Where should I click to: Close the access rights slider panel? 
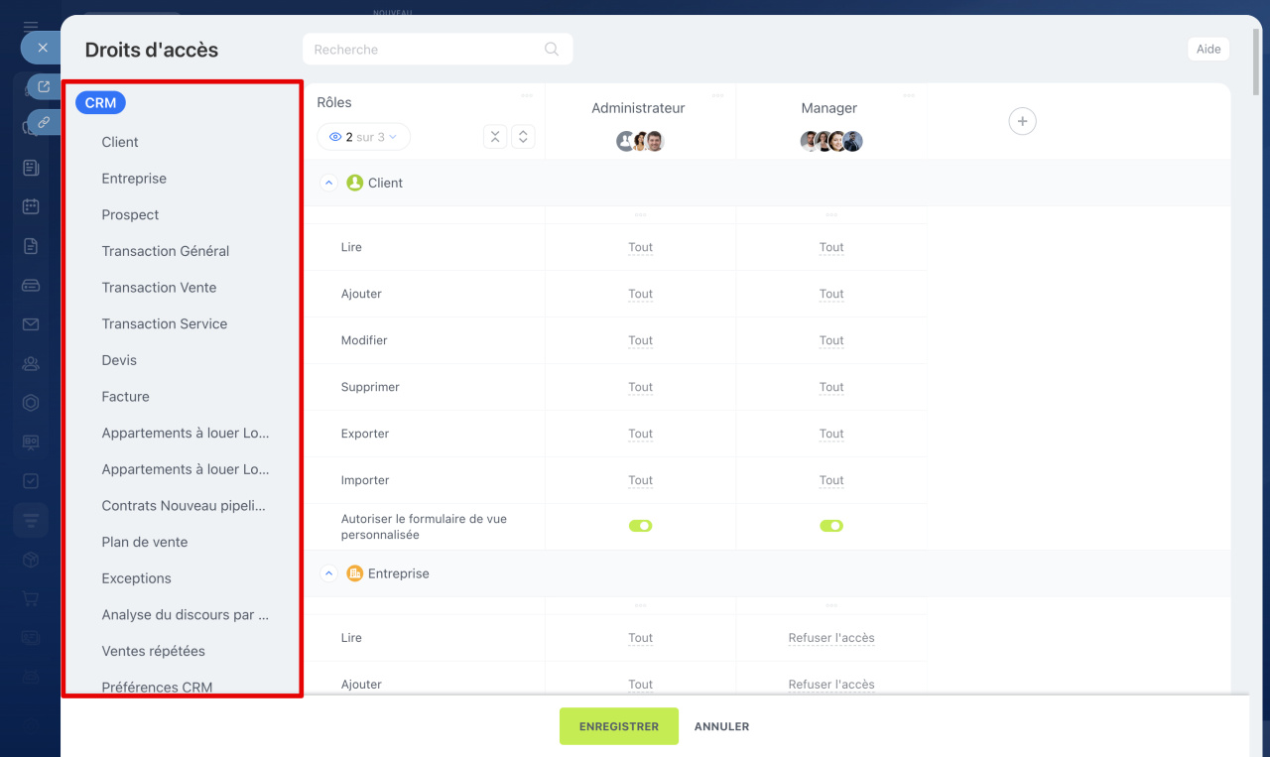tap(42, 48)
